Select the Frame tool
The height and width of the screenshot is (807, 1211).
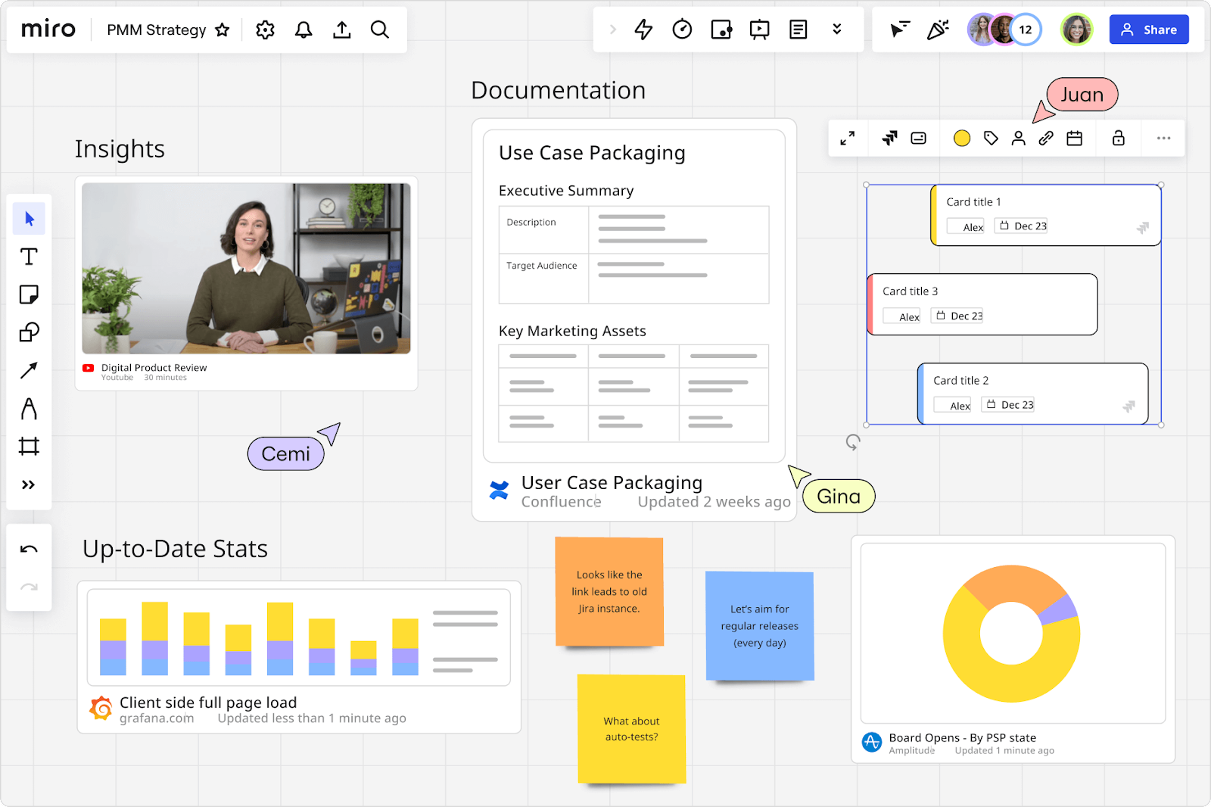(x=29, y=447)
